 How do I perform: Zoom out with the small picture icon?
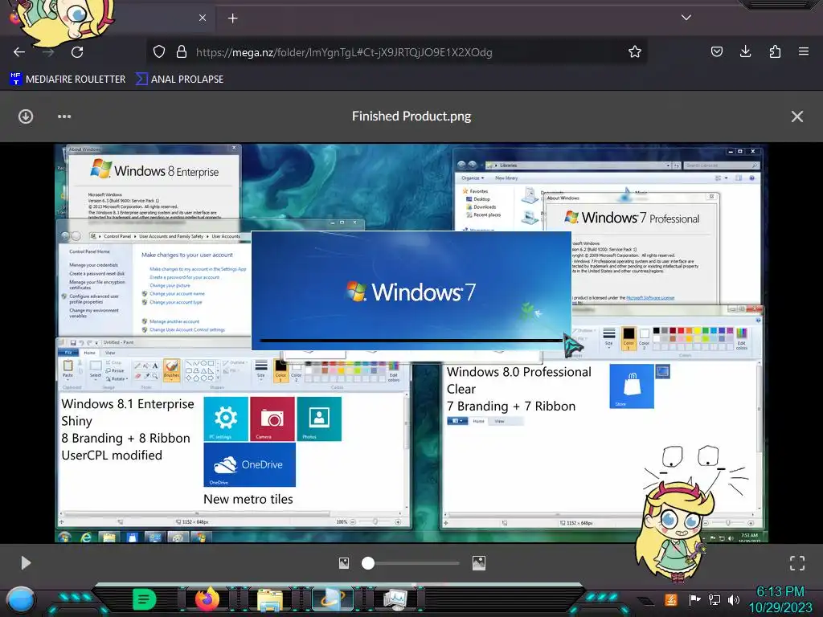point(344,563)
